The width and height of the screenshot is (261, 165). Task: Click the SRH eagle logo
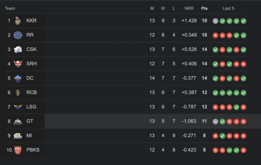(x=18, y=64)
